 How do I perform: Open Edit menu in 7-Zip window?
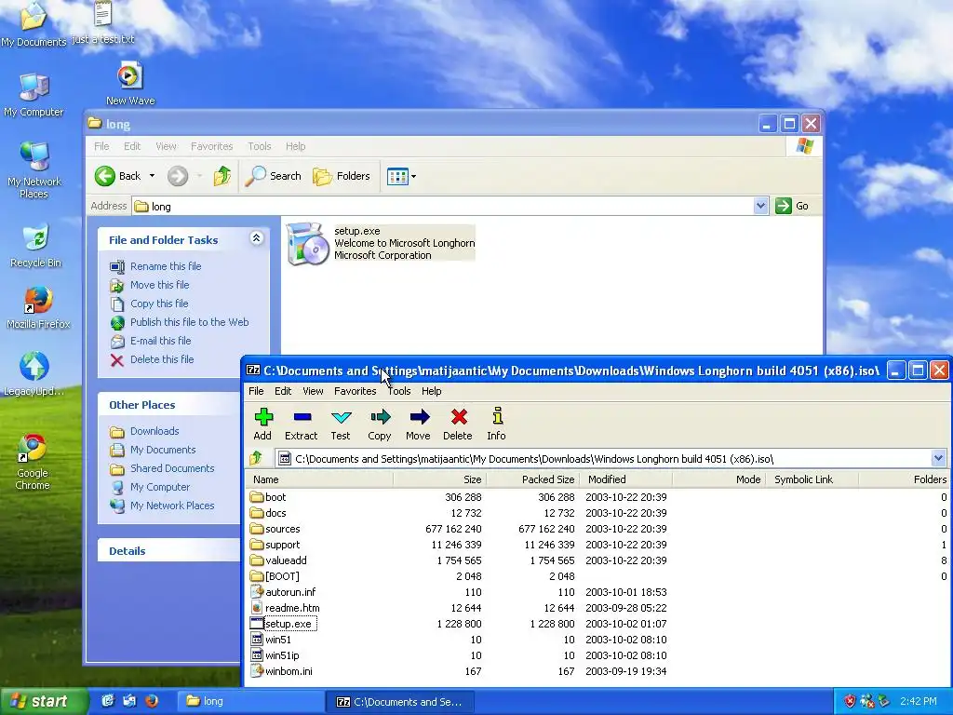click(283, 391)
